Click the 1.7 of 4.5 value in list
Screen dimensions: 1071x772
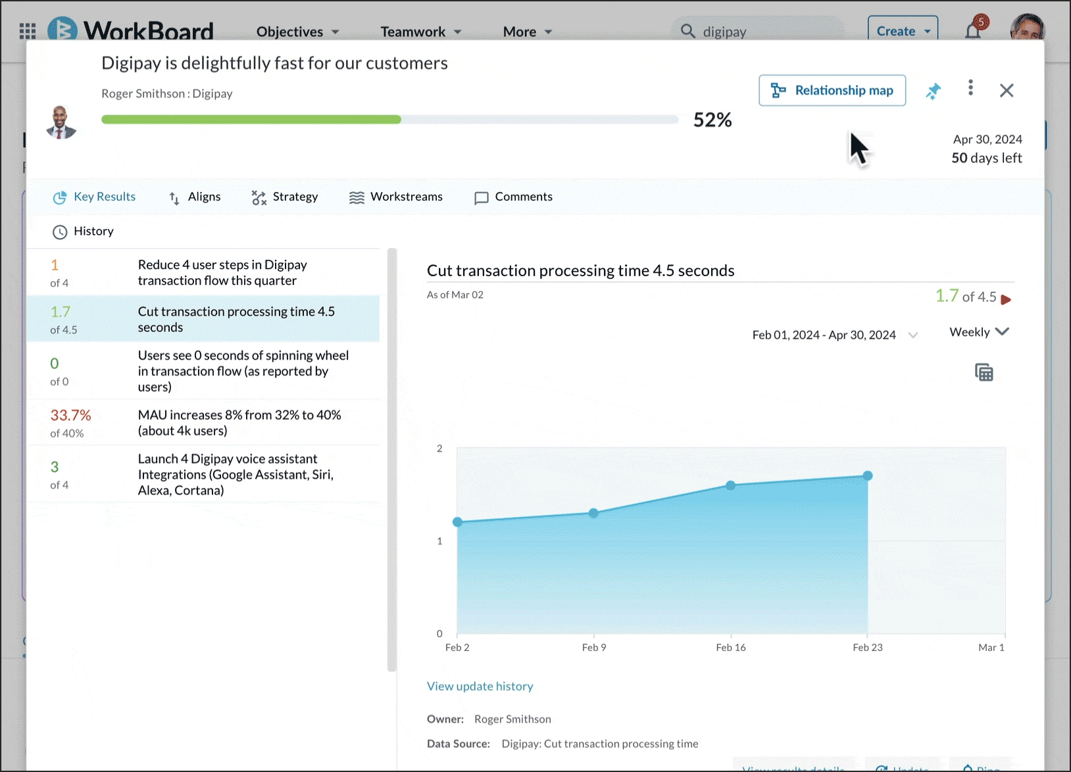63,320
